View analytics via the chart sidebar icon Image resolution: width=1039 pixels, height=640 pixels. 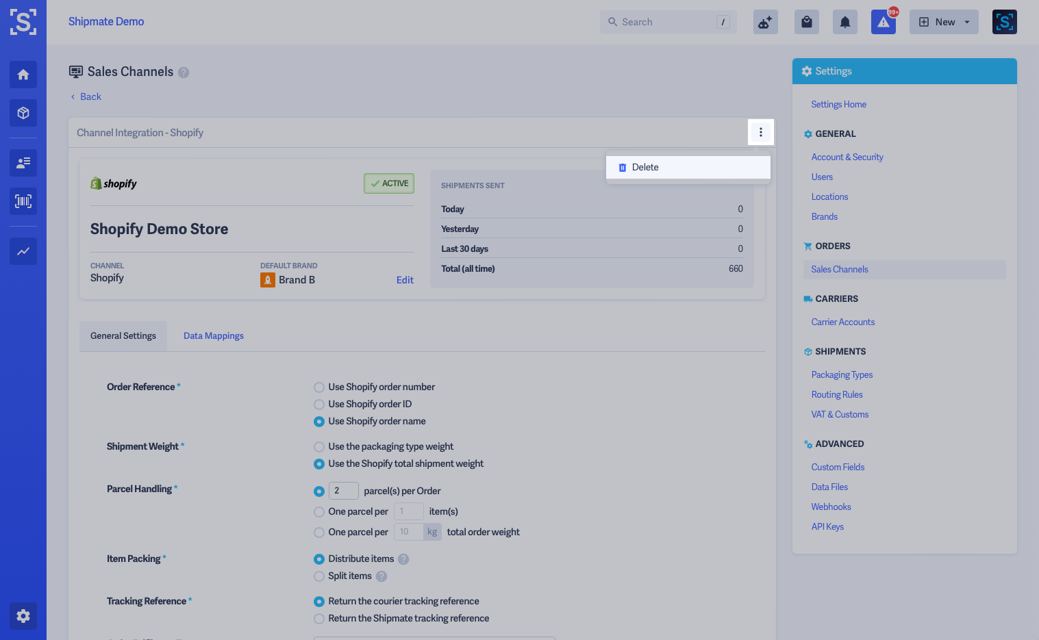tap(23, 251)
